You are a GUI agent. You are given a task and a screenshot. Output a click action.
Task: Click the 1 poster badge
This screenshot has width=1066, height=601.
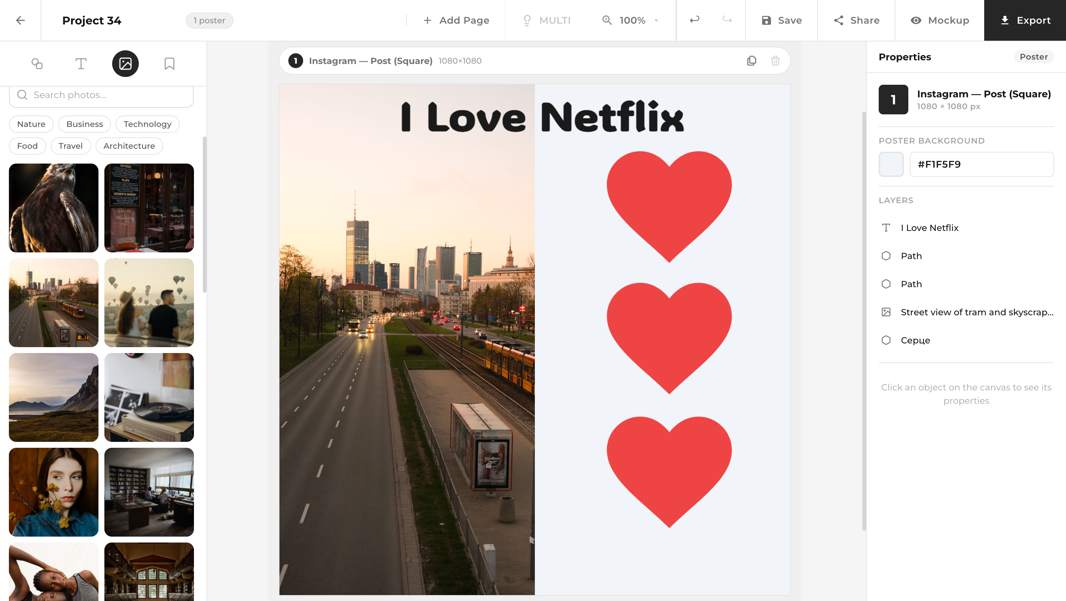point(209,21)
